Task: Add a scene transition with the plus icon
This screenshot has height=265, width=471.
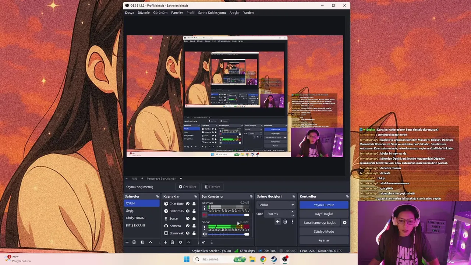Action: pos(277,222)
